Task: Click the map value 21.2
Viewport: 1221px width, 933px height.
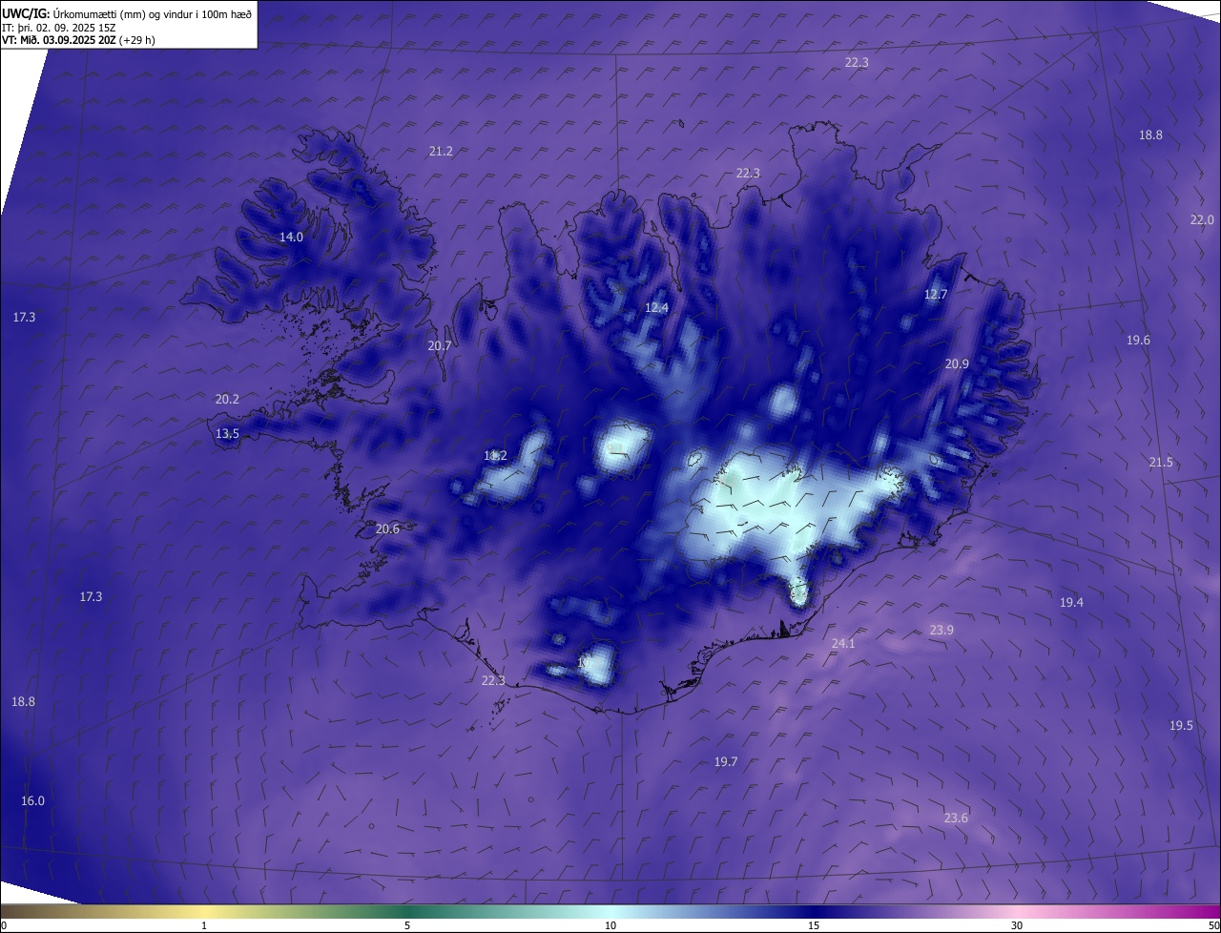Action: pos(441,151)
